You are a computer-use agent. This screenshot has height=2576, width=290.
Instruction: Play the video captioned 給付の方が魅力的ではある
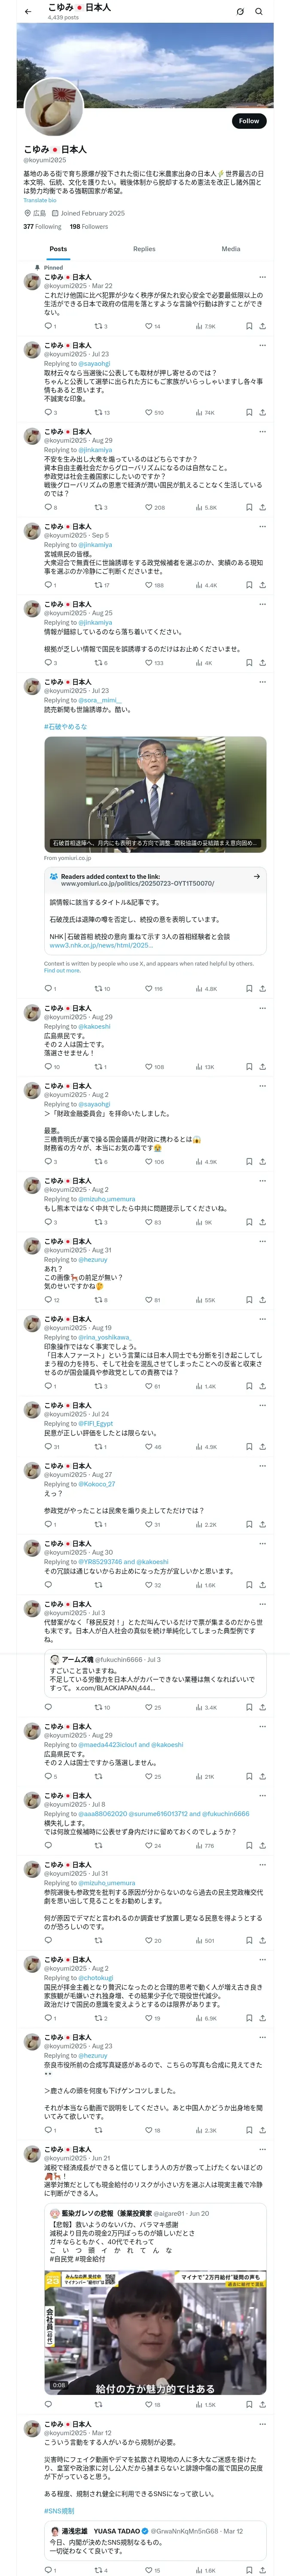coord(155,2333)
